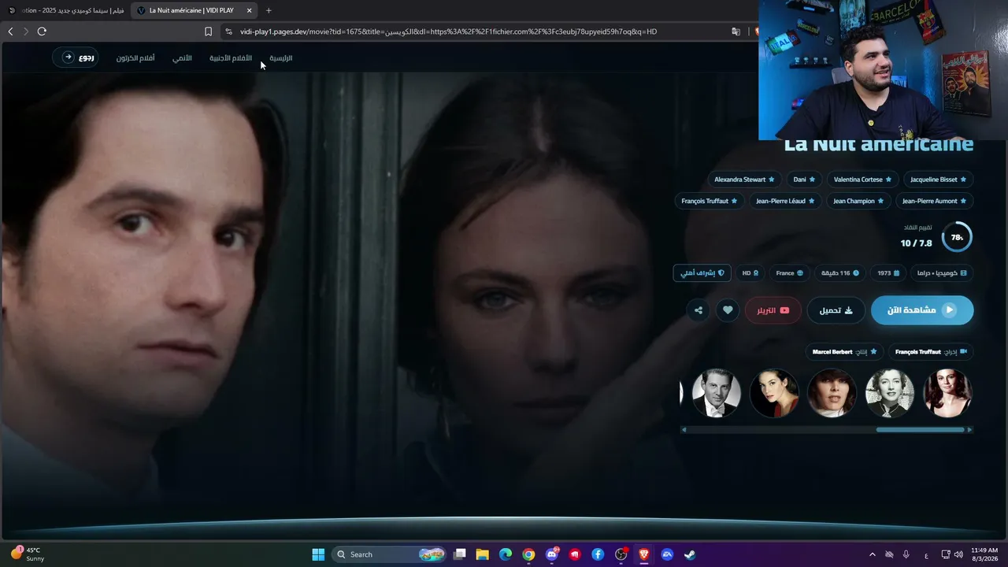Switch to the La Nuit américaine | VIDI PLAY tab
1008x567 pixels.
tap(195, 10)
